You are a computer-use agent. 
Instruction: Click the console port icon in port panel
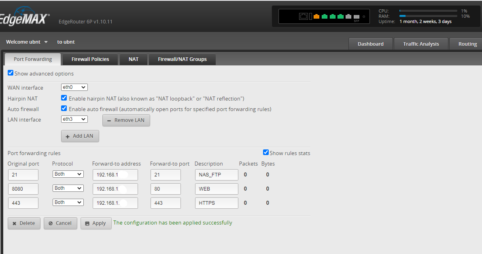click(304, 17)
